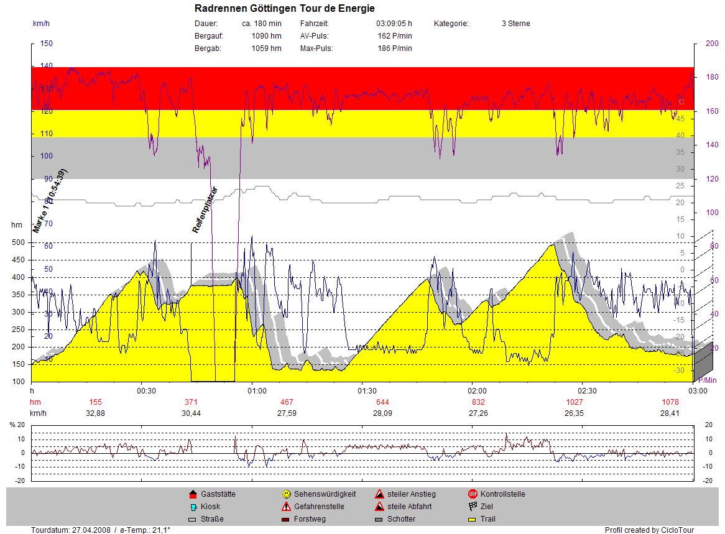Click the Max-Puls value 186 P/min
Image resolution: width=725 pixels, height=534 pixels.
[x=394, y=48]
